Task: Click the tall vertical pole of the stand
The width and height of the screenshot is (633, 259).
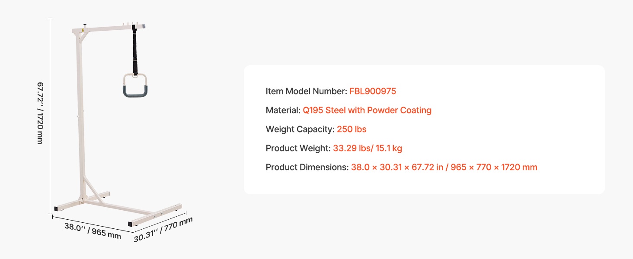Action: click(x=80, y=121)
